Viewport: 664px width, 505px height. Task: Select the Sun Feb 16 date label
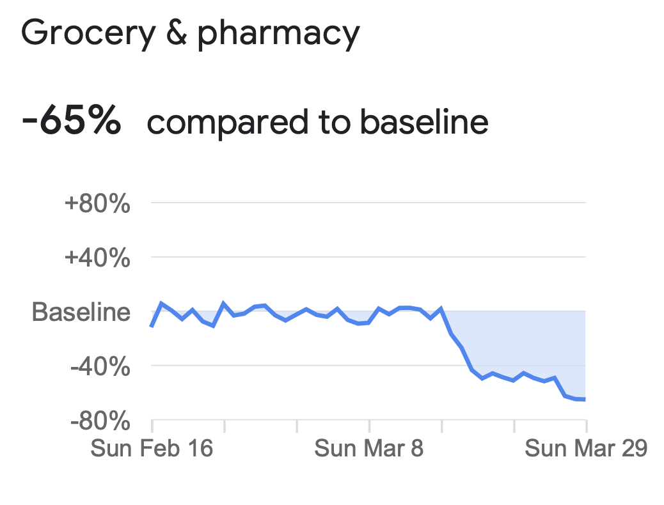[152, 448]
